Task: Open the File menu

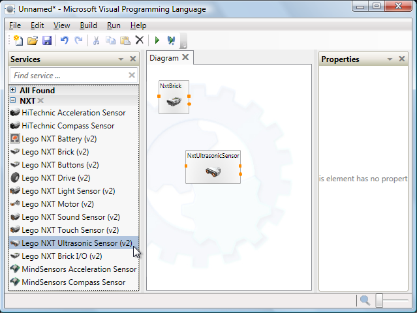Action: (15, 25)
